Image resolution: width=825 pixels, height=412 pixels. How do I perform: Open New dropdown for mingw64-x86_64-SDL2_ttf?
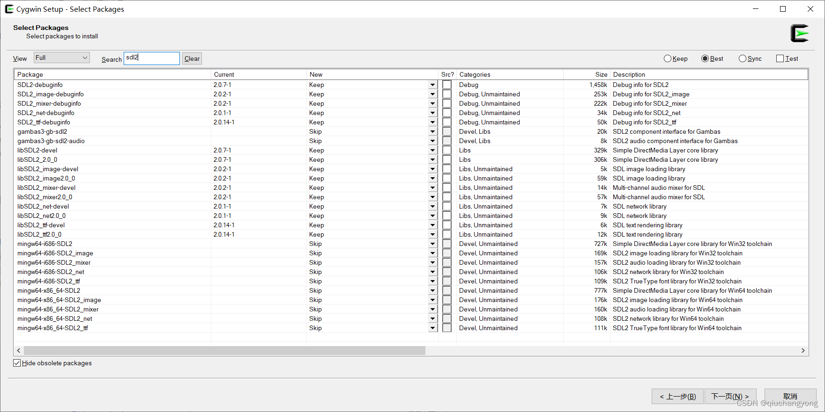432,328
